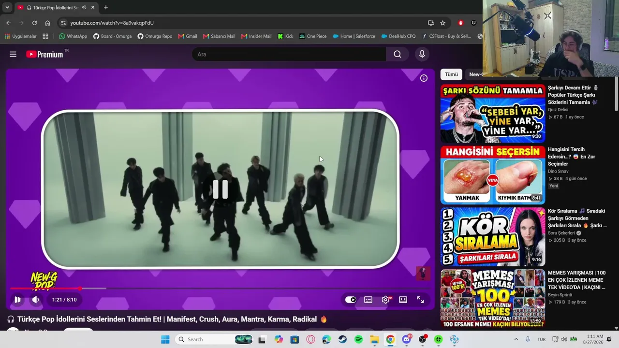Go to YouTube home via Premium logo
The height and width of the screenshot is (348, 619).
click(44, 54)
